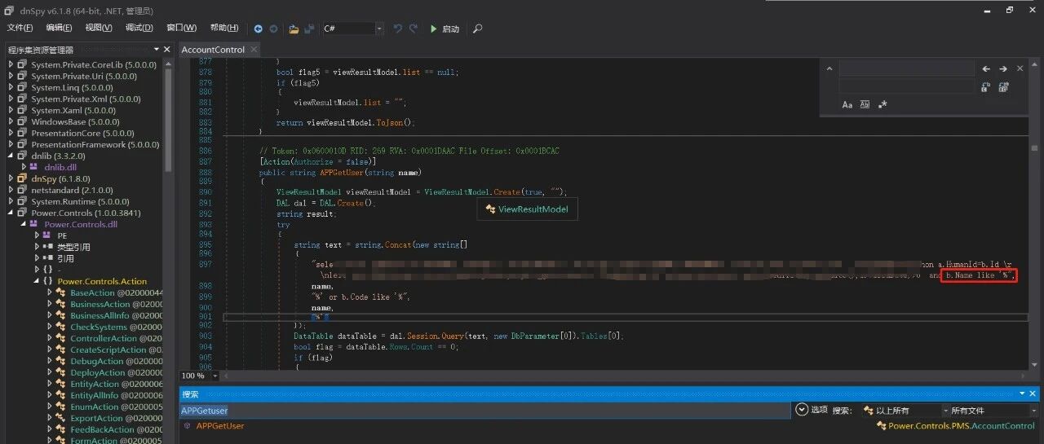Screen dimensions: 1044x444
Task: Click Power.Controls.PMS.AccountControl result location
Action: [x=961, y=426]
